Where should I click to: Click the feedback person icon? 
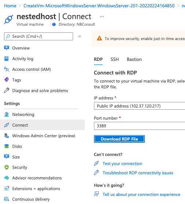click(x=96, y=194)
